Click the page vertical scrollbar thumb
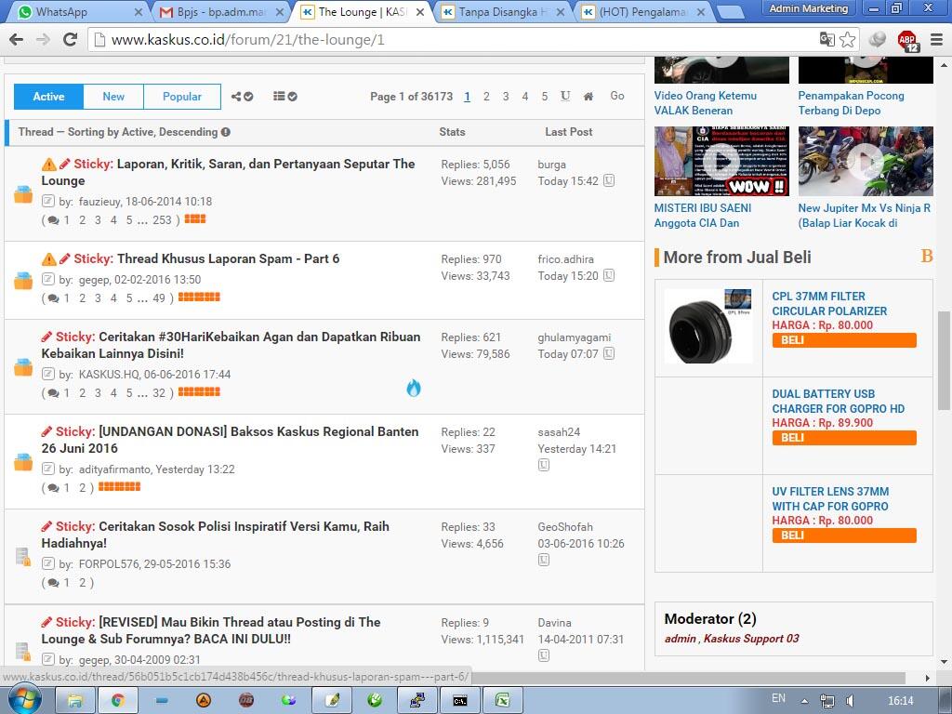Screen dimensions: 952x714 (x=945, y=362)
